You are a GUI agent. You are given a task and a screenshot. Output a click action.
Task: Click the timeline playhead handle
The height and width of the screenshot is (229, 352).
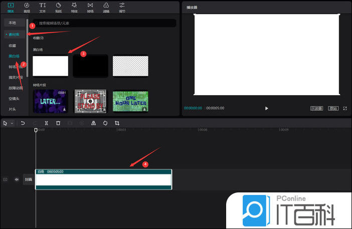36,130
